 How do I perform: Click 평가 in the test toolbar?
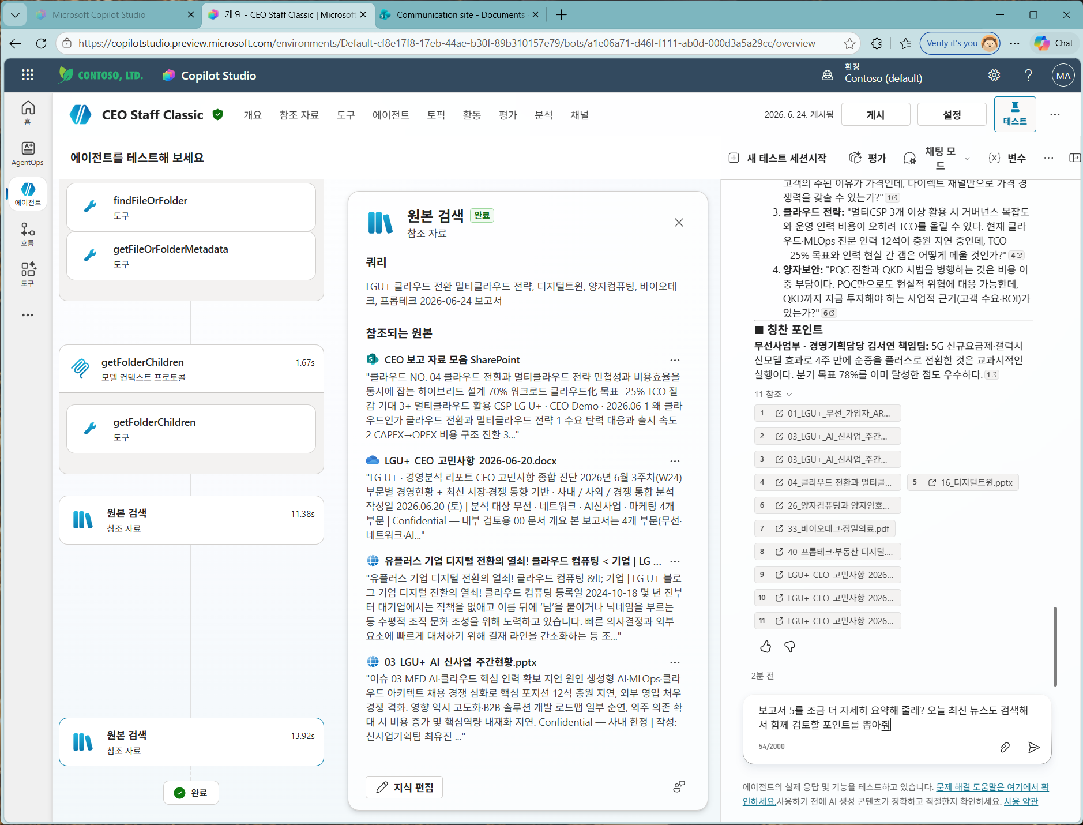coord(867,158)
